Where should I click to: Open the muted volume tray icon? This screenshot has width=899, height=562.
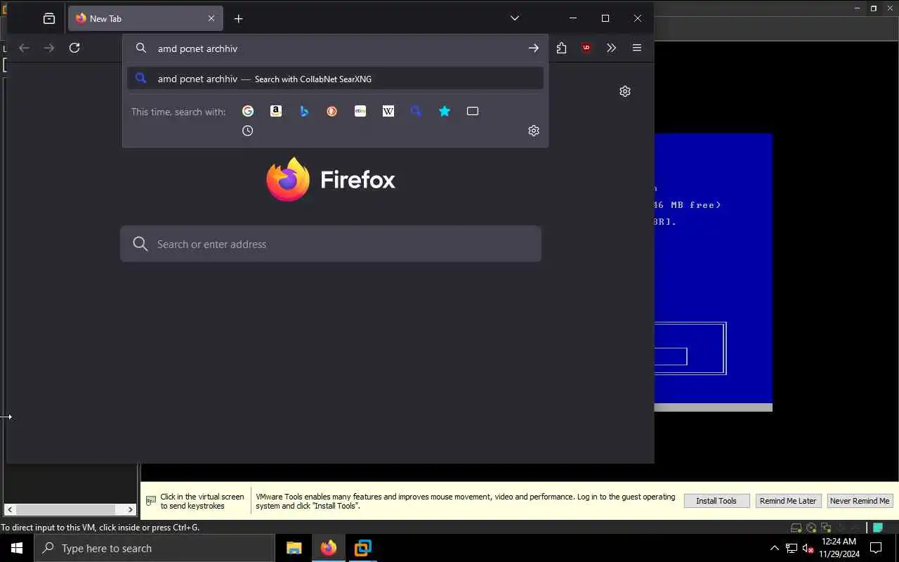[808, 548]
